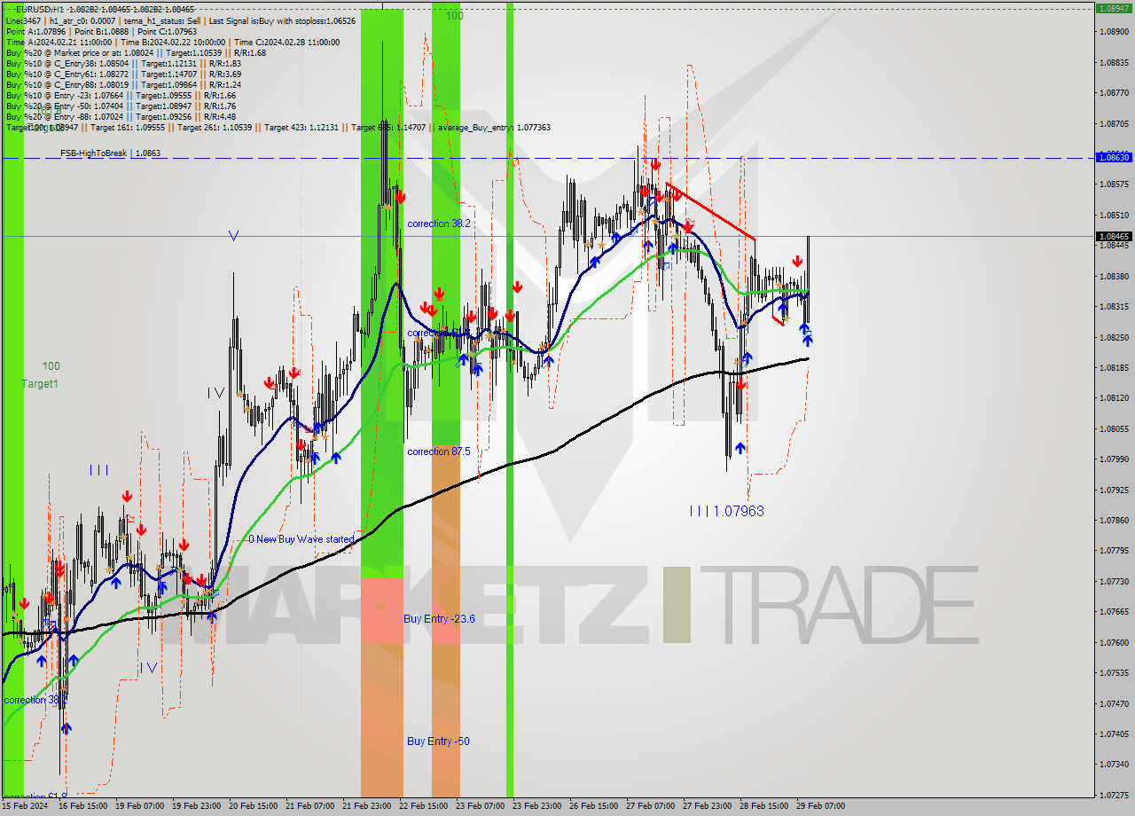Click the 1.07535 price axis value
1135x816 pixels.
tap(1114, 672)
